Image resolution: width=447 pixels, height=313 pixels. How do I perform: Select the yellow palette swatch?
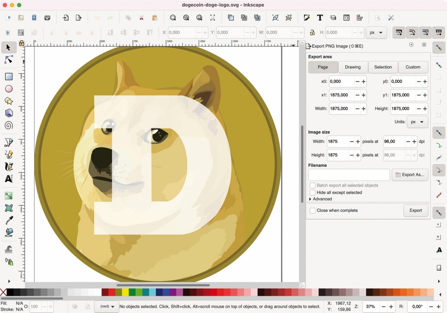tap(125, 292)
